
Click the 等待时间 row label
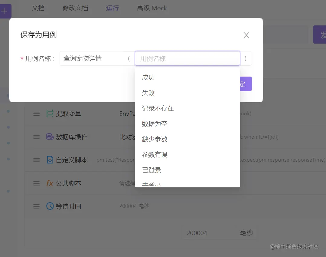coord(68,206)
